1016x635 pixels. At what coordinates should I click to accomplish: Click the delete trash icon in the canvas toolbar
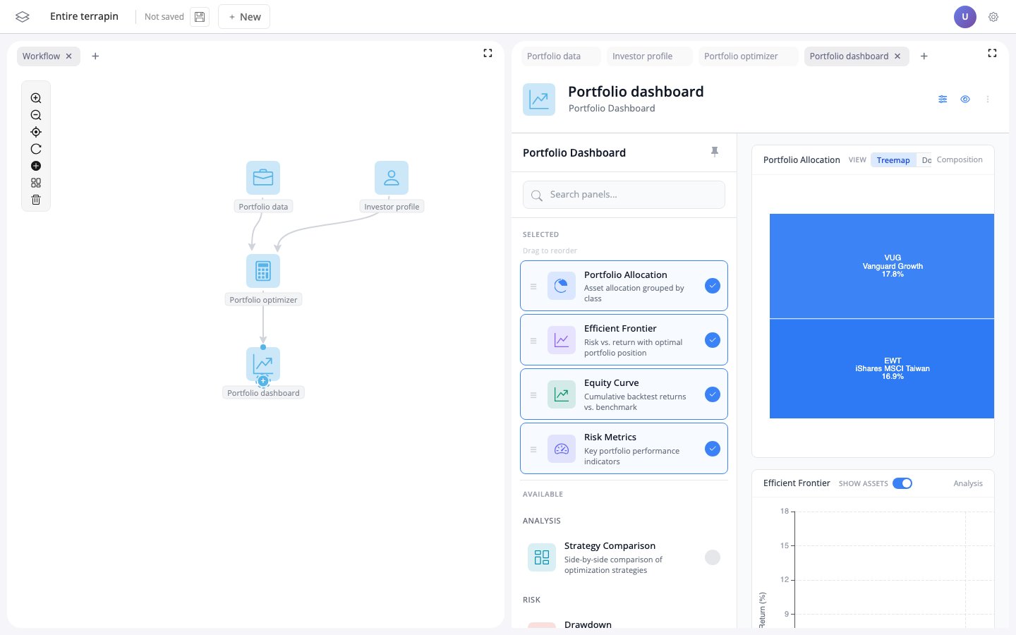pos(35,200)
